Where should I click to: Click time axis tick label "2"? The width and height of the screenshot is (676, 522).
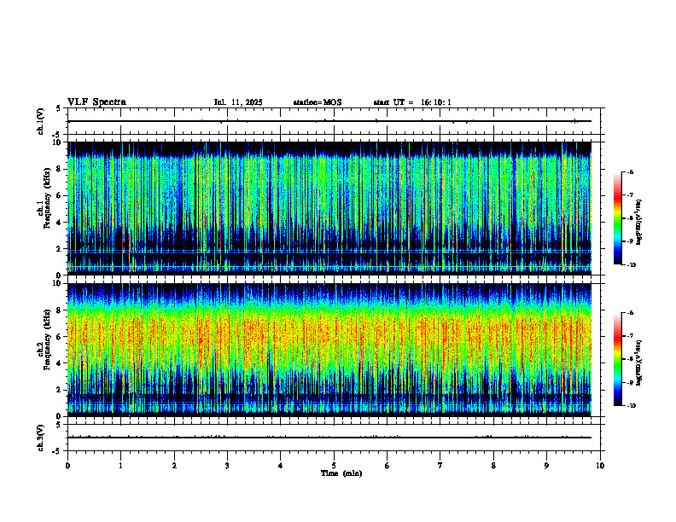pos(174,466)
